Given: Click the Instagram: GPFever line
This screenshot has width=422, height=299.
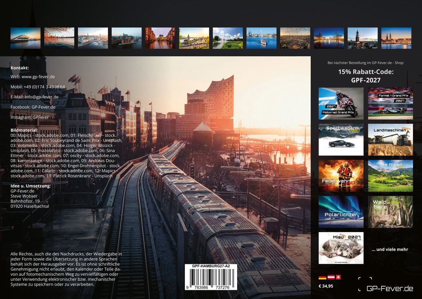Looking at the screenshot, I should 30,117.
